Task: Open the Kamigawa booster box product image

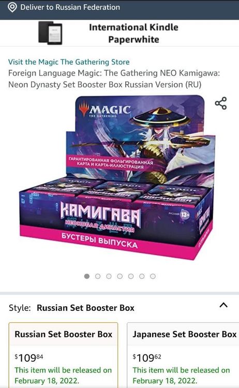Action: (116, 177)
